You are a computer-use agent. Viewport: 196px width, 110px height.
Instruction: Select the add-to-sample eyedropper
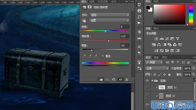90,56
